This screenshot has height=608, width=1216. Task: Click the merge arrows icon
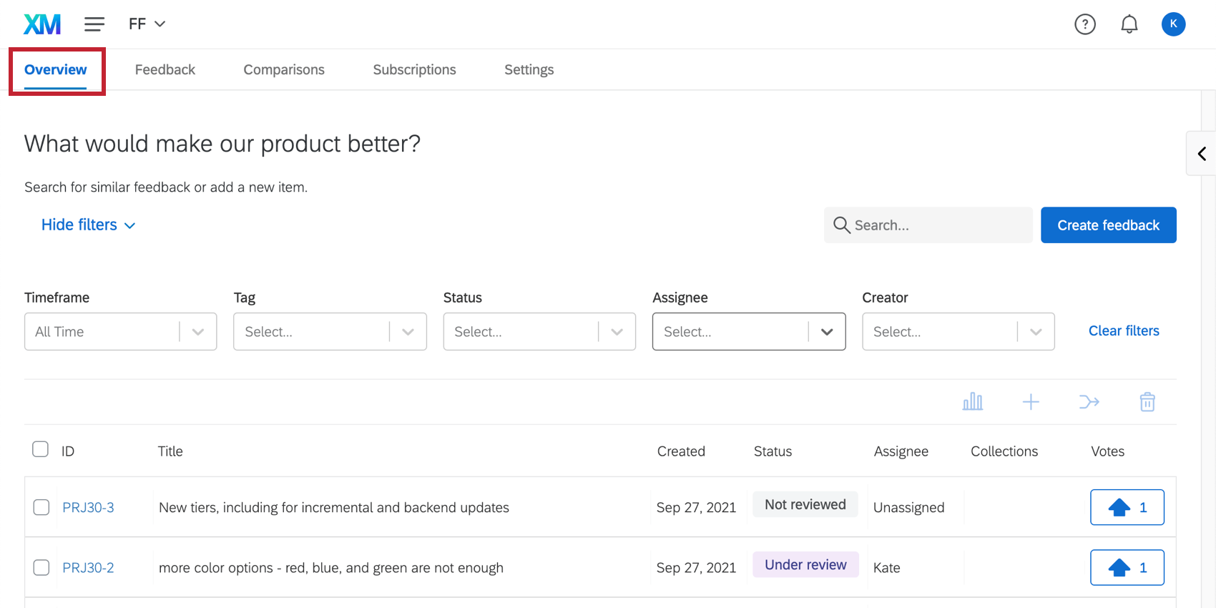click(x=1089, y=402)
